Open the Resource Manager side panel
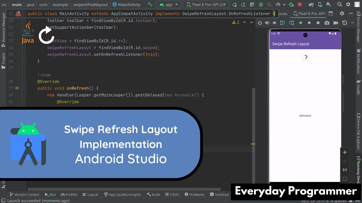The image size is (362, 203). point(3,30)
